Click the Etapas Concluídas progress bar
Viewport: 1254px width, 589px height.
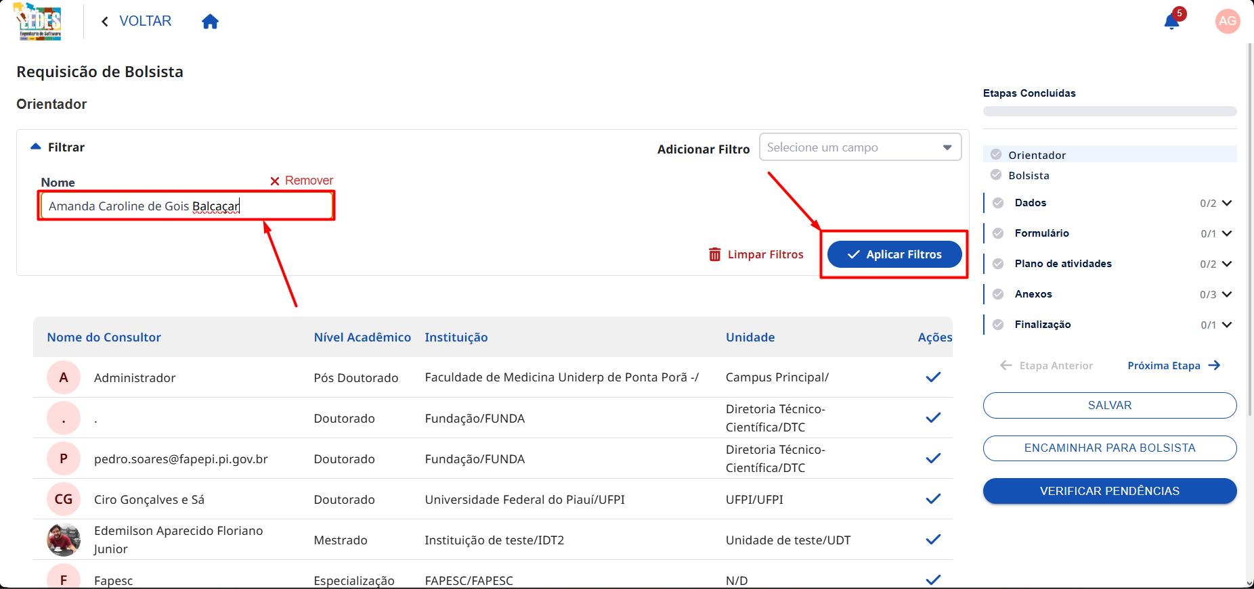pyautogui.click(x=1110, y=111)
